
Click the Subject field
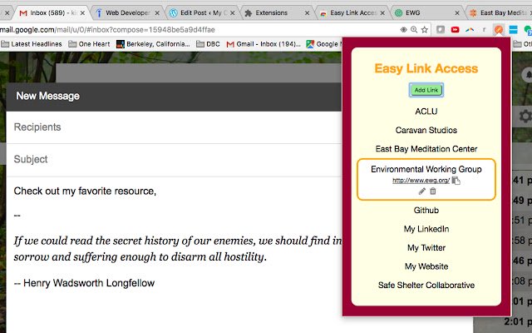174,159
